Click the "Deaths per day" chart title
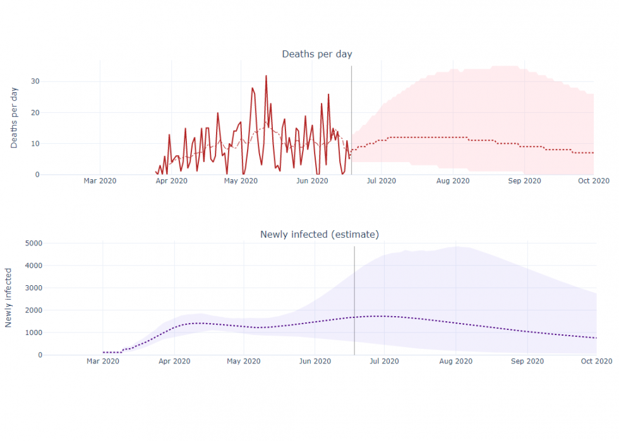The height and width of the screenshot is (441, 619). [x=316, y=54]
